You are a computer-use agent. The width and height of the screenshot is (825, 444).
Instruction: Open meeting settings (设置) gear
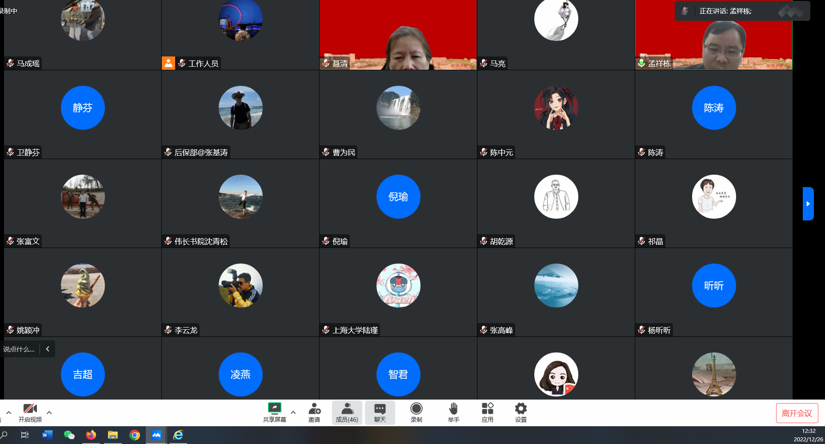521,412
